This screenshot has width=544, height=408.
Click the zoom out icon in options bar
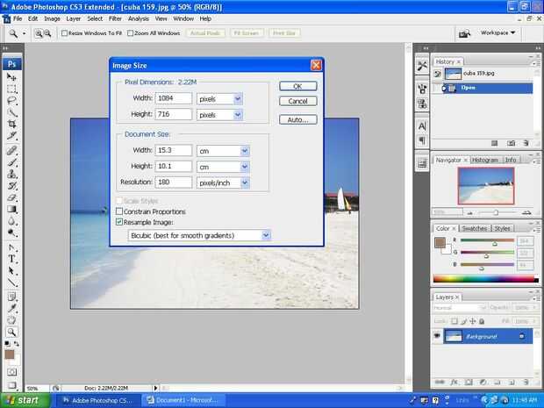47,33
